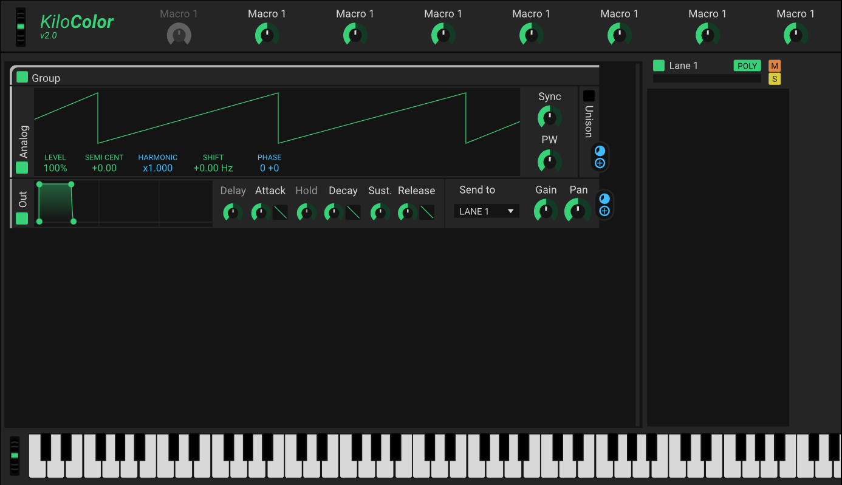
Task: Toggle the Group enable switch
Action: [21, 78]
